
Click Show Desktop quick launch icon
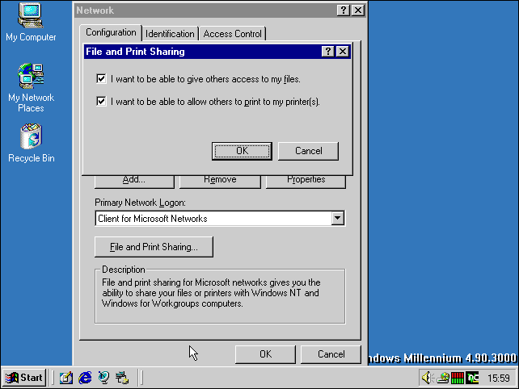click(x=66, y=378)
